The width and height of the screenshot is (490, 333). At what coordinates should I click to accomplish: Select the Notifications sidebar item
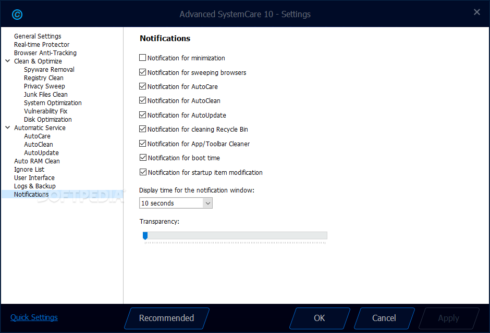(x=31, y=195)
